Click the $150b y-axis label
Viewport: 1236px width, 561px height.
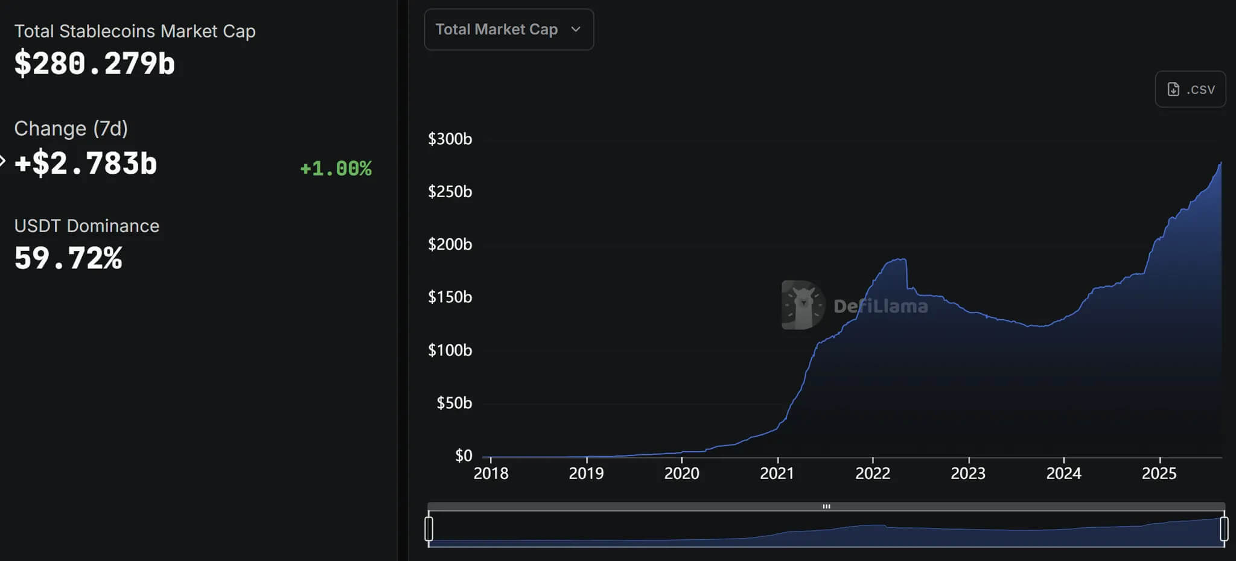[x=450, y=297]
